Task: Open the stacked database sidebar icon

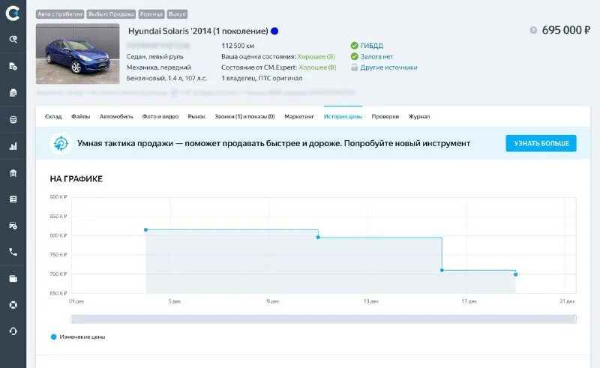Action: click(x=13, y=119)
